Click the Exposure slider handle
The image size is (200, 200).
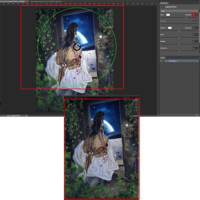[x=179, y=31]
